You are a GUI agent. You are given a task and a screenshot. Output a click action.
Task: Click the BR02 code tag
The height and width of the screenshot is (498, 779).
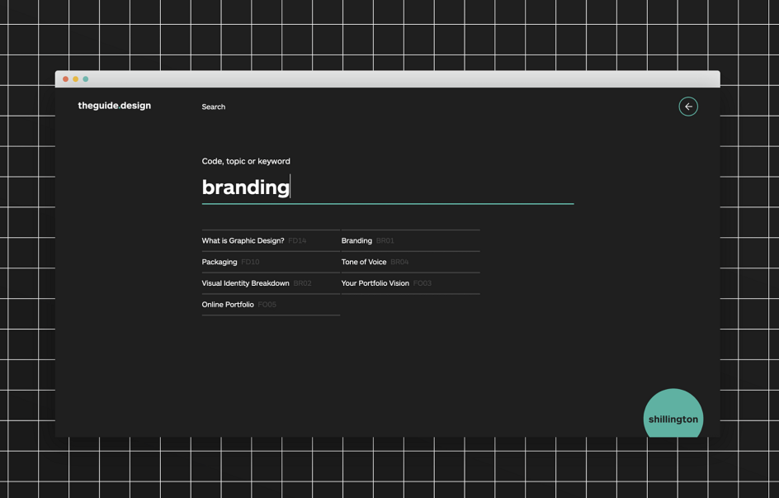(x=303, y=283)
